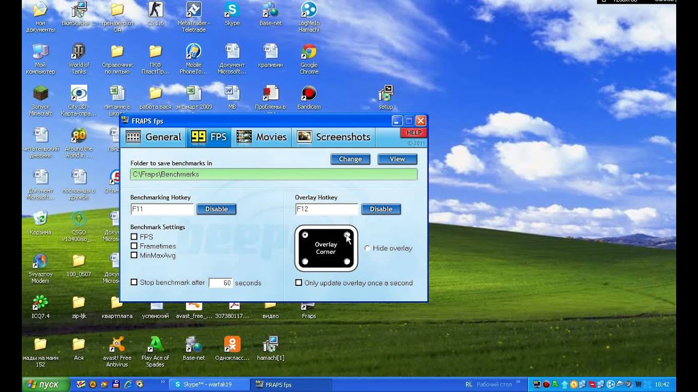Select top-left overlay corner

point(305,235)
